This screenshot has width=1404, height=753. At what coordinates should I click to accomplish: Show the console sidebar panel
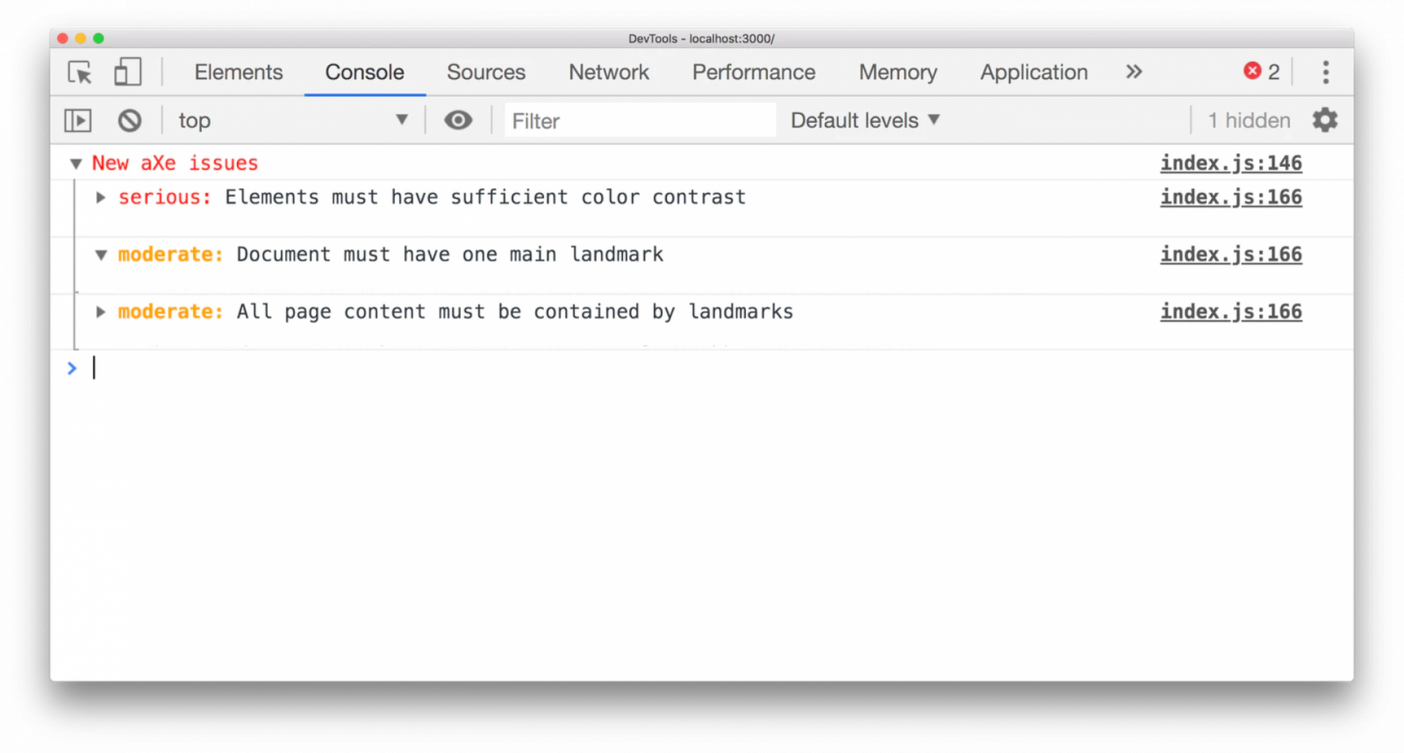(77, 120)
